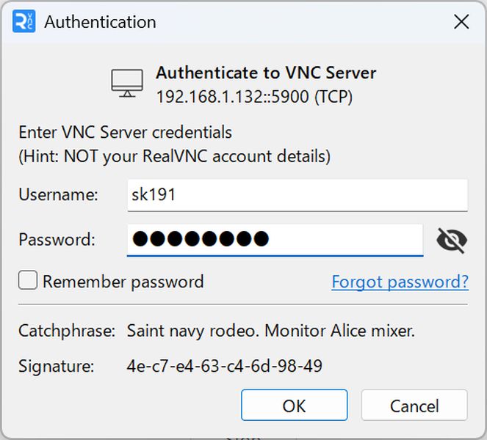Click the Catchphrase: label

click(67, 331)
